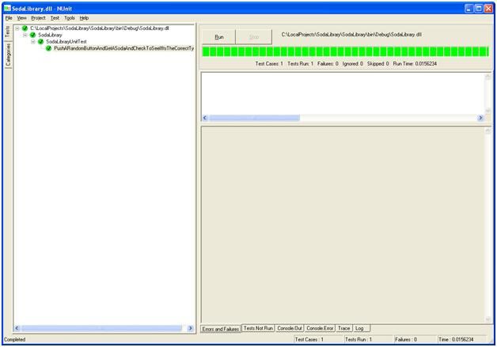Click the NUnit application icon in title bar
The width and height of the screenshot is (497, 347).
(x=7, y=8)
